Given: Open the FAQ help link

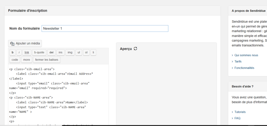Looking at the screenshot, I should 237,118.
